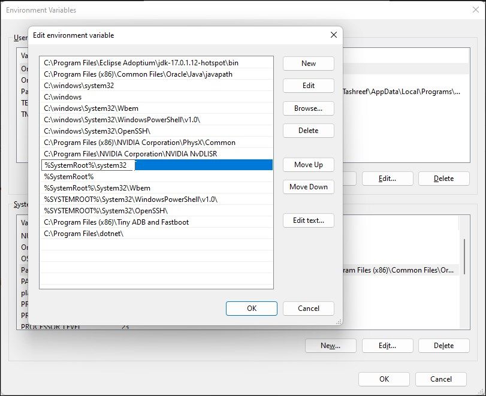486x396 pixels.
Task: Cancel the Edit environment variable dialog
Action: click(308, 309)
